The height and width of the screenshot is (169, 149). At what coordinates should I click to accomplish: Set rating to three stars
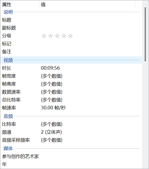tap(57, 36)
